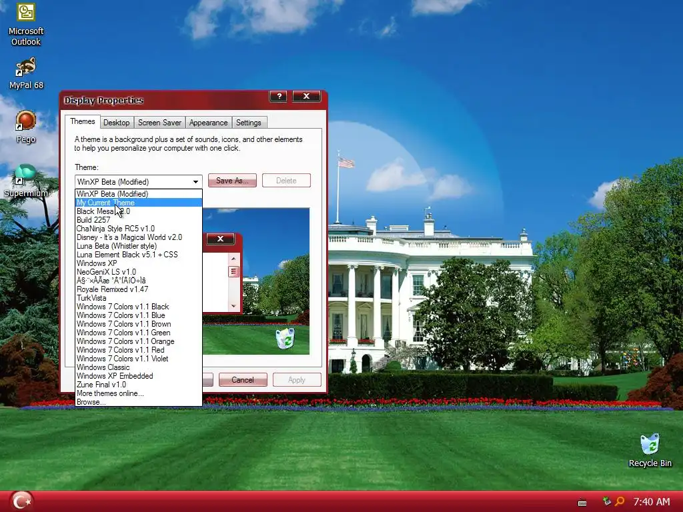683x512 pixels.
Task: Select Disney - It's a Magical World v2.0
Action: pos(139,237)
